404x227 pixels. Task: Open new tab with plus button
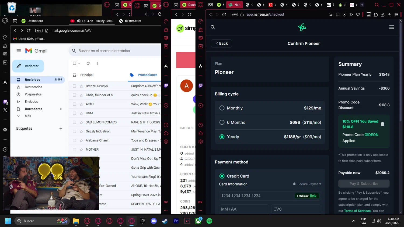[x=362, y=5]
